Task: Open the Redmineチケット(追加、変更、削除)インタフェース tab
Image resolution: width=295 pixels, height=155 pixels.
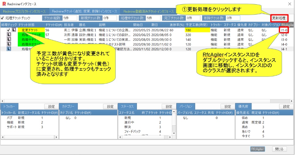Action: pos(85,11)
